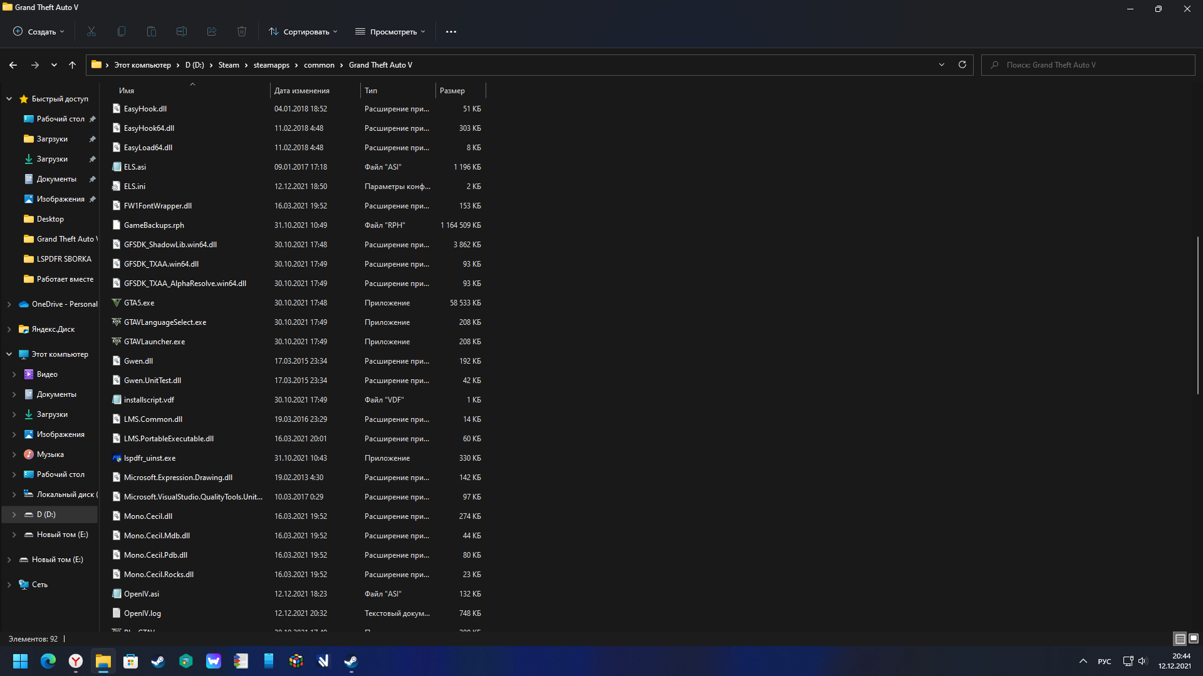Open Yandex Browser from the taskbar
Screen dimensions: 1203x676
pos(76,661)
